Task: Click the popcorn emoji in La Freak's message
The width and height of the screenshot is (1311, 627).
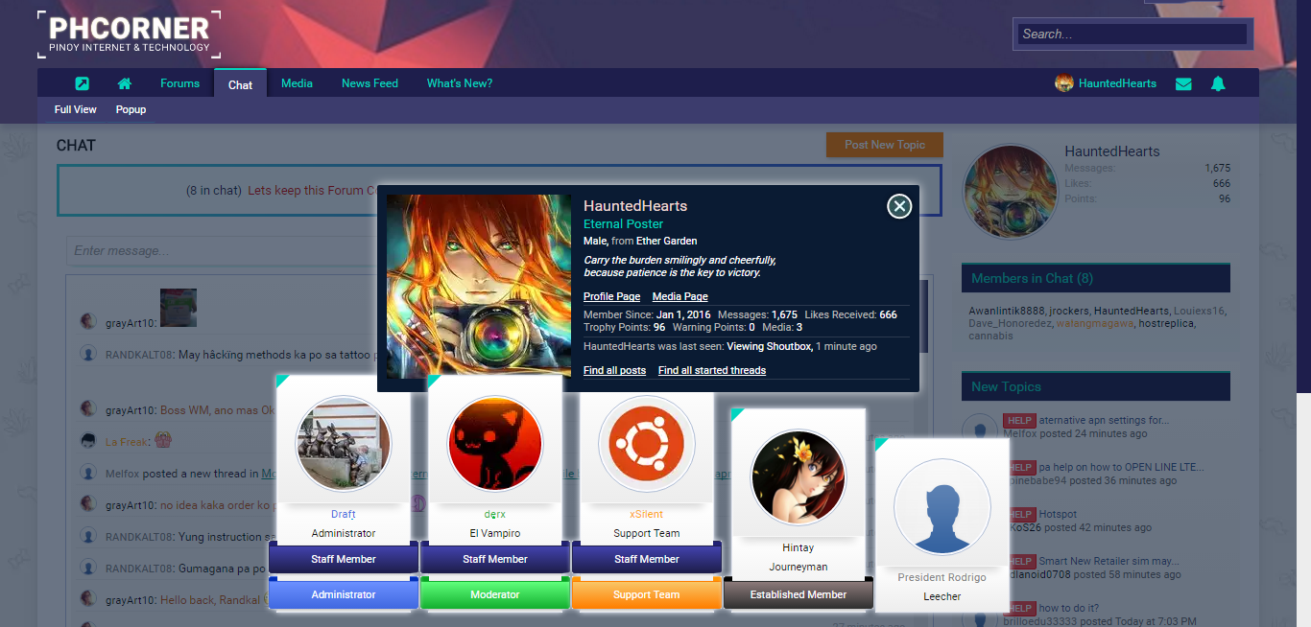Action: (x=162, y=440)
